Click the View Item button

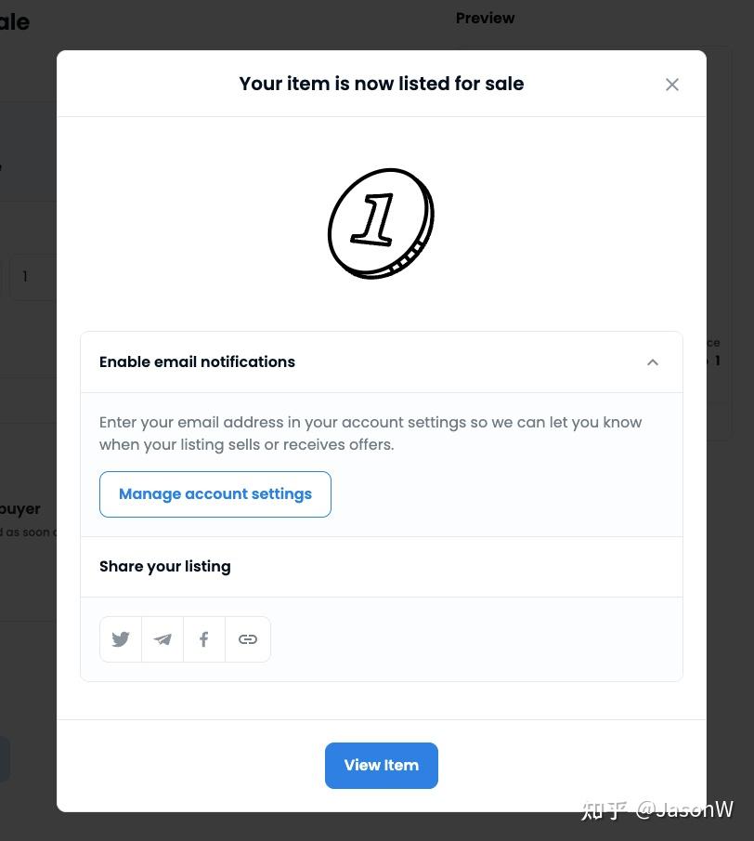(x=381, y=766)
